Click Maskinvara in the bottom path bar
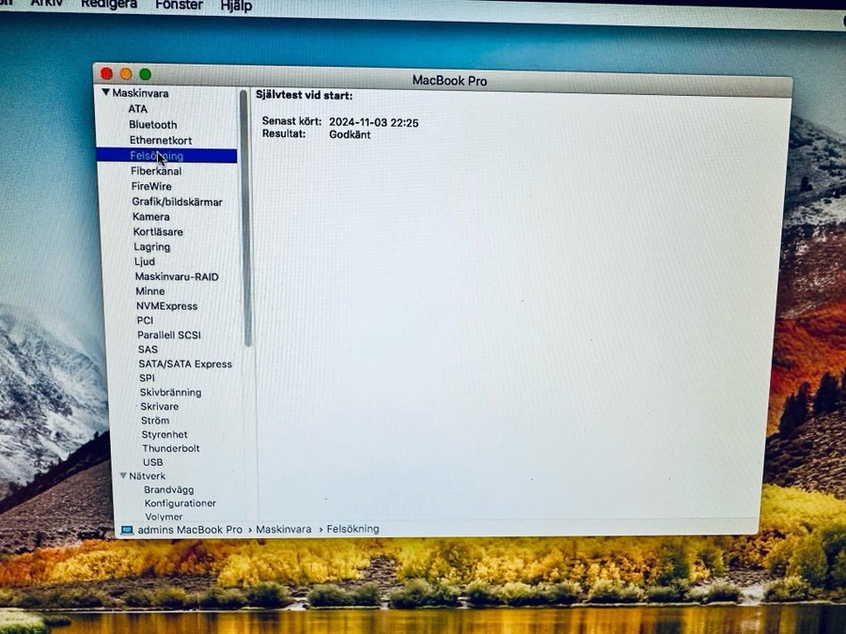The image size is (846, 634). 283,530
